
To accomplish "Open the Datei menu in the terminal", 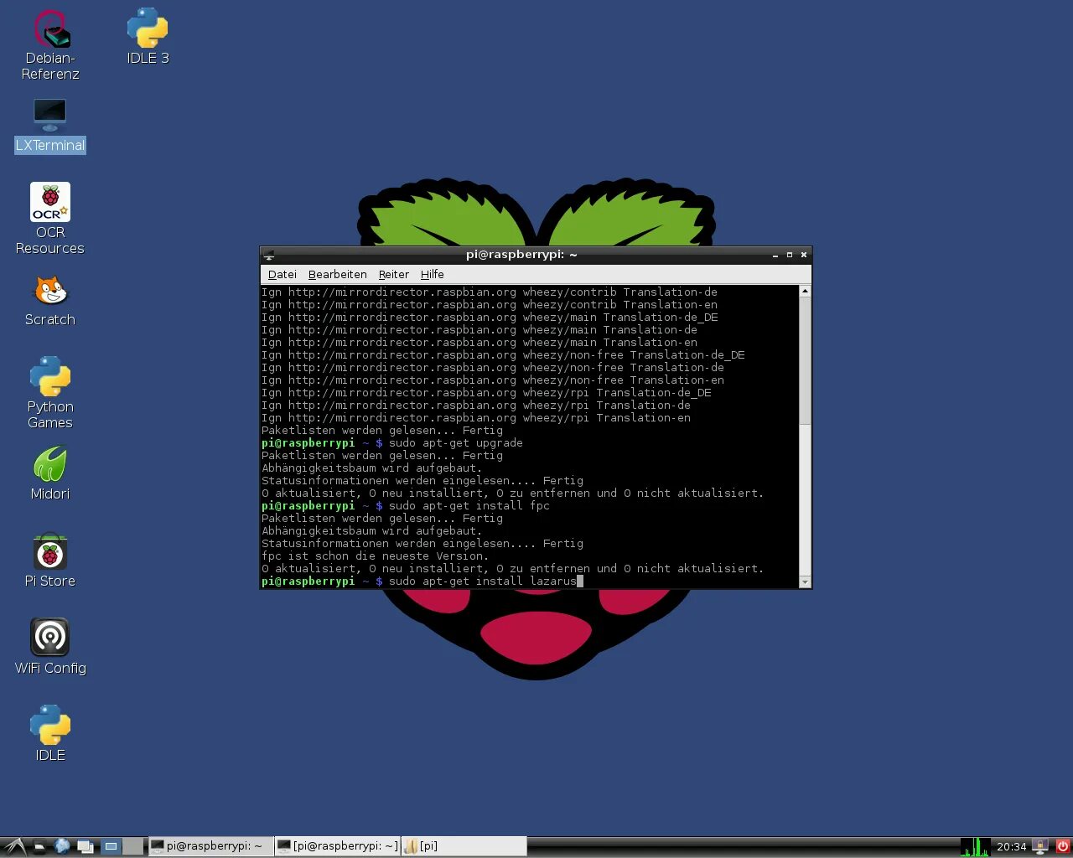I will coord(283,275).
